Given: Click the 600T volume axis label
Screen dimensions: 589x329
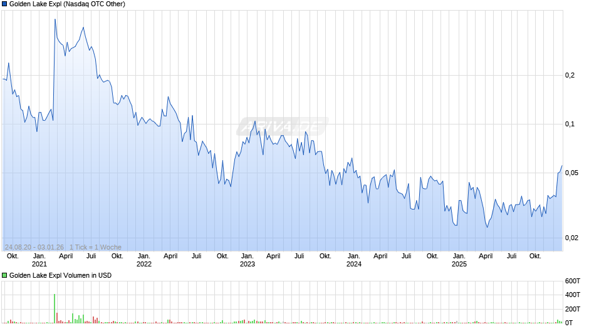Looking at the screenshot, I should point(573,281).
